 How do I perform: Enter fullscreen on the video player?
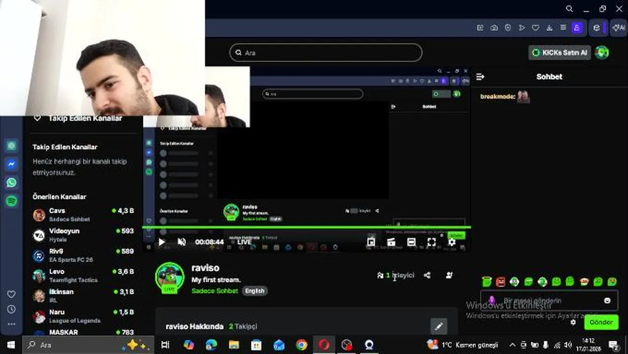click(431, 242)
